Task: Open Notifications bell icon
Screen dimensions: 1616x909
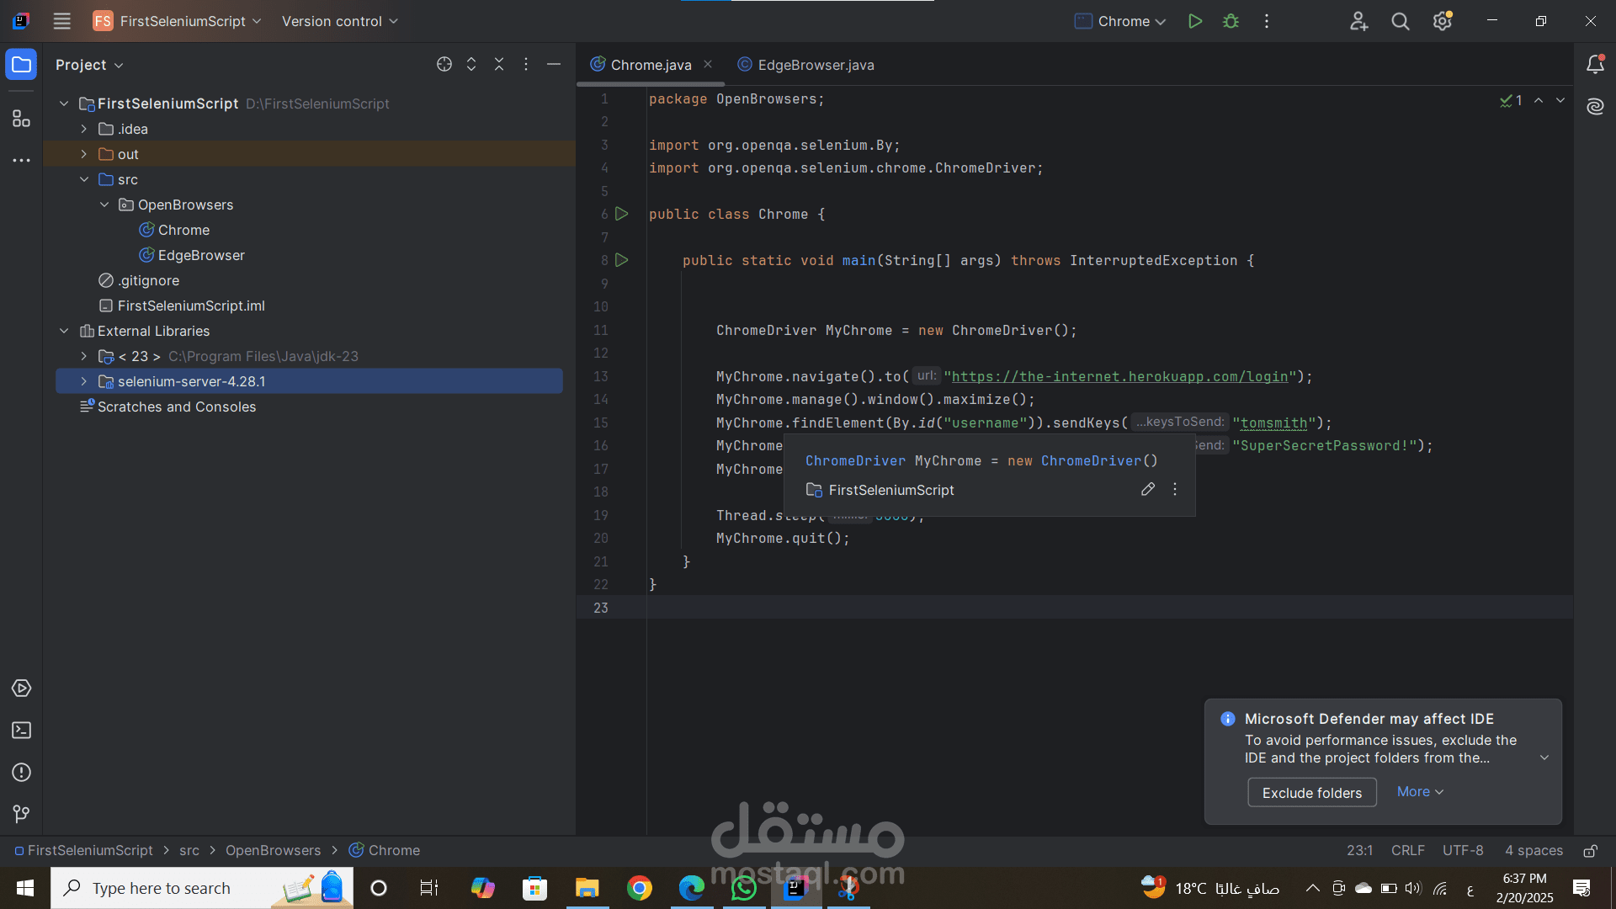Action: coord(1594,65)
